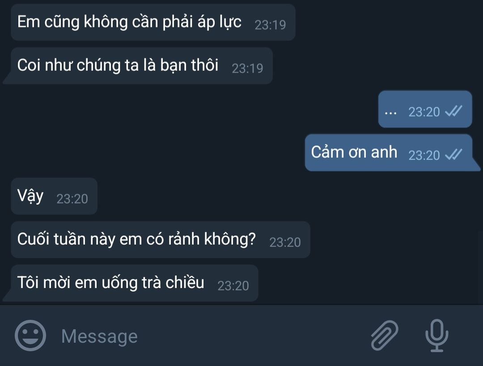
Task: Click the 23:20 timestamp after 'trà chiều'
Action: click(233, 286)
